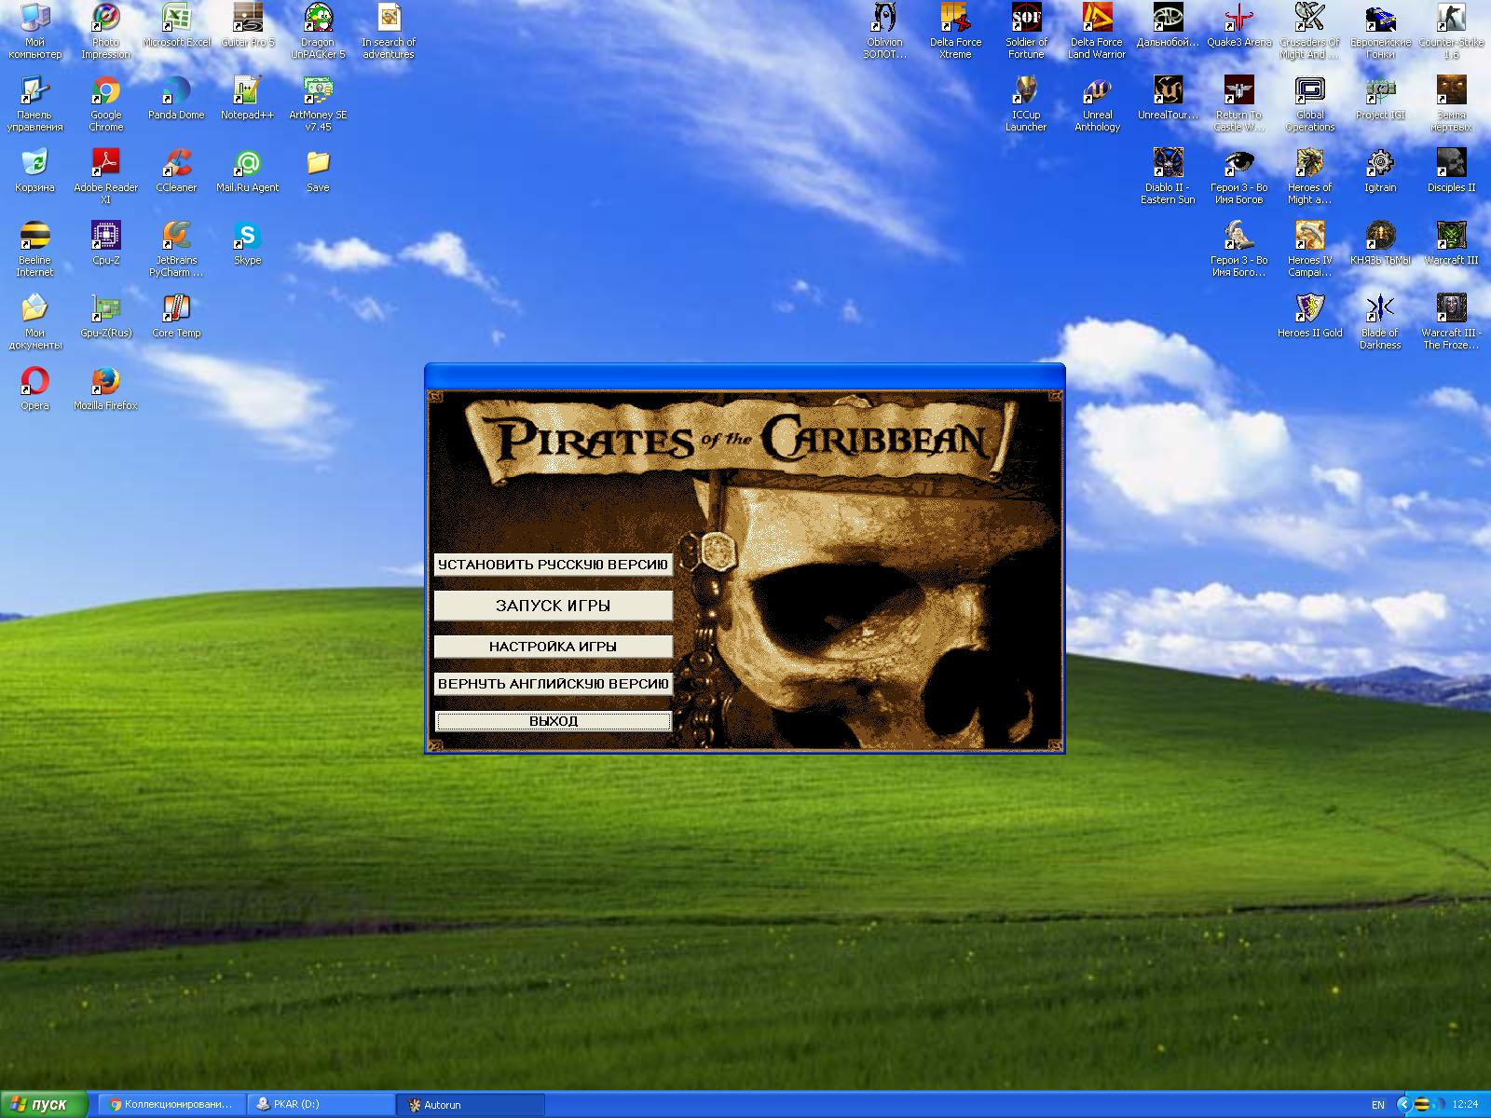Select the Save folder icon
This screenshot has height=1118, width=1491.
tap(318, 171)
